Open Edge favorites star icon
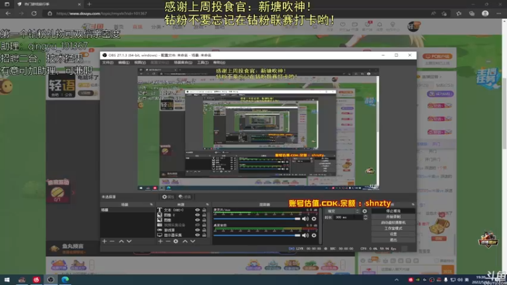 459,13
